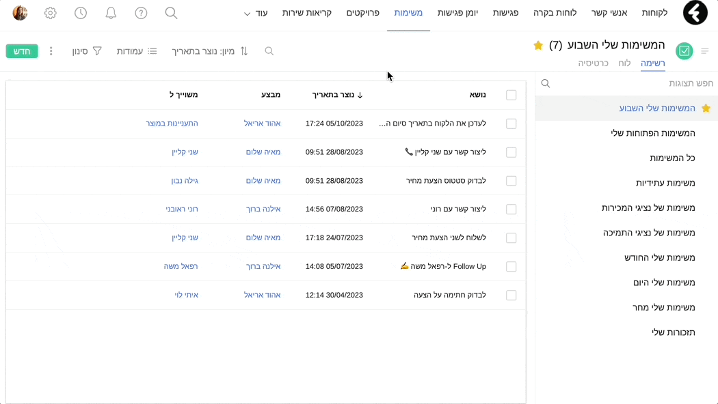Open אילנה ברוך in ליצור קשר עם רוני row
The image size is (718, 404).
tap(263, 209)
